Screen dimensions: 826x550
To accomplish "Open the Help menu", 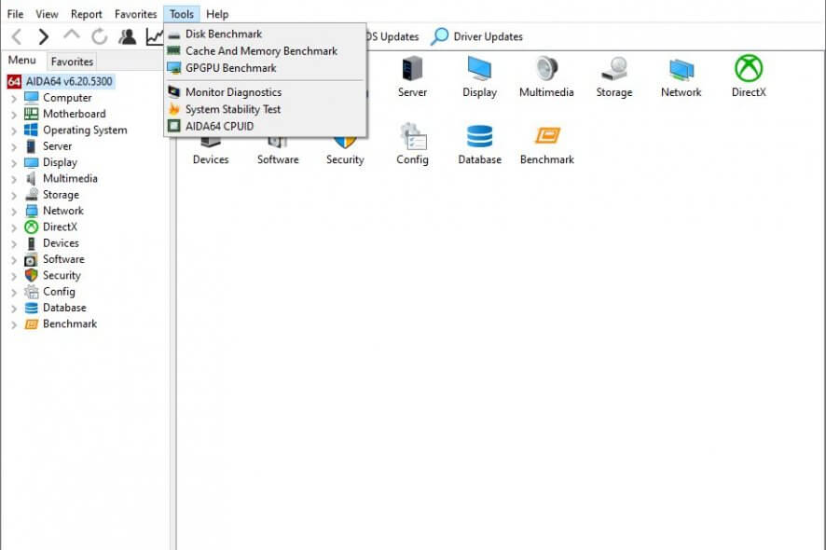I will (x=217, y=14).
